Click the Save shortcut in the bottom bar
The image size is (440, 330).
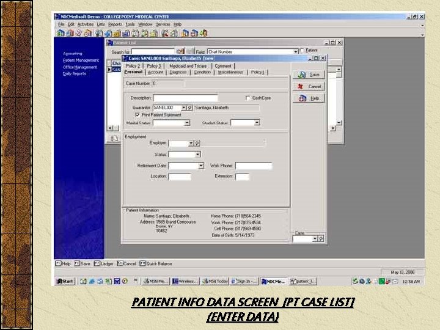point(82,263)
